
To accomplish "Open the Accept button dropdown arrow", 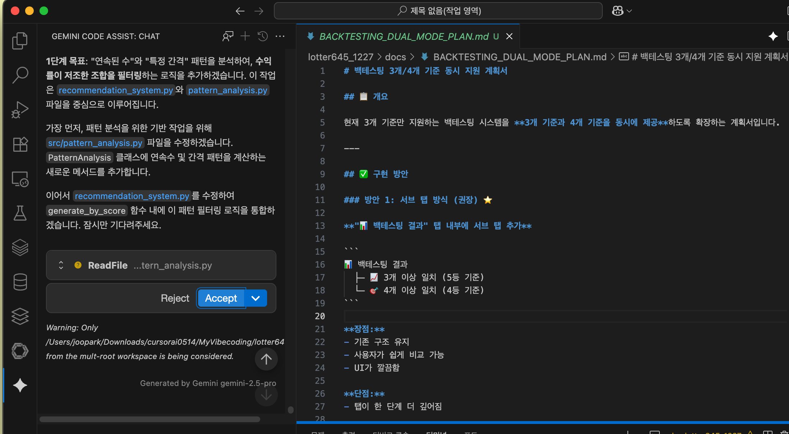I will tap(256, 298).
